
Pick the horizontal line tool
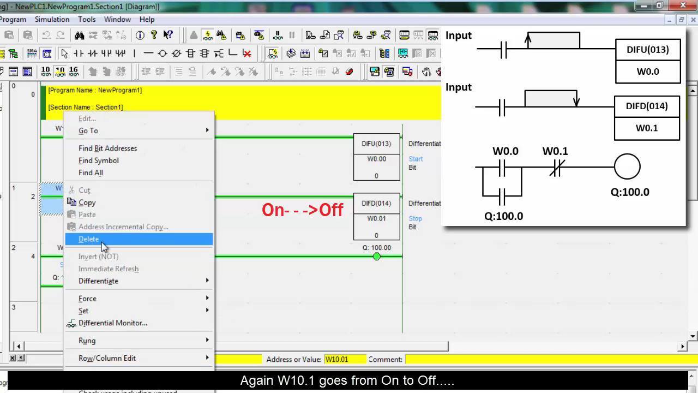coord(148,53)
